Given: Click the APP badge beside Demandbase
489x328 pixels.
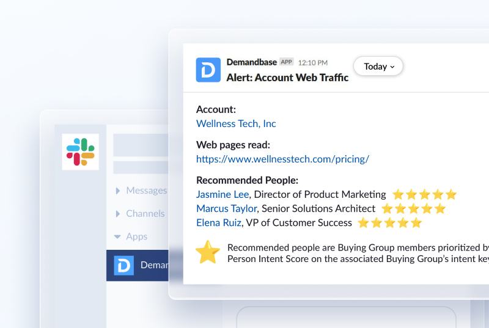Looking at the screenshot, I should pos(287,62).
